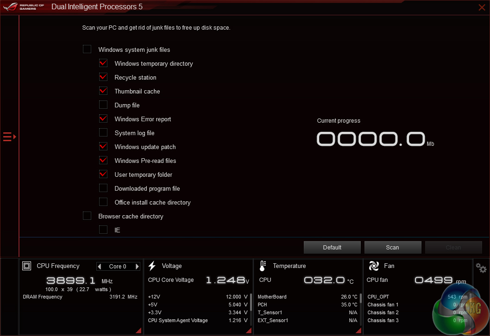Enable the IE checkbox
This screenshot has height=336, width=490.
(103, 230)
